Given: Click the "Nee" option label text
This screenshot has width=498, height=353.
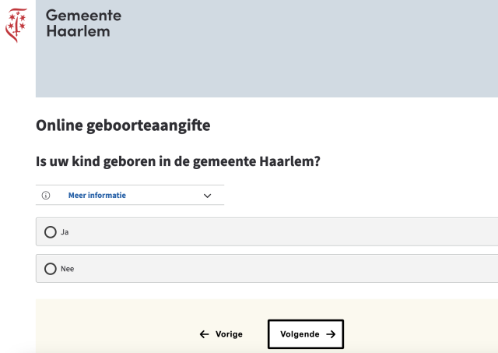Looking at the screenshot, I should [x=67, y=269].
